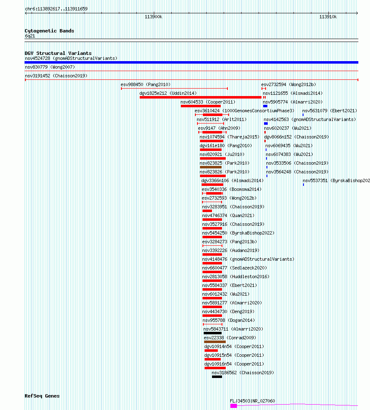Click the 113900k ruler position label
This screenshot has width=370, height=410.
tap(153, 17)
